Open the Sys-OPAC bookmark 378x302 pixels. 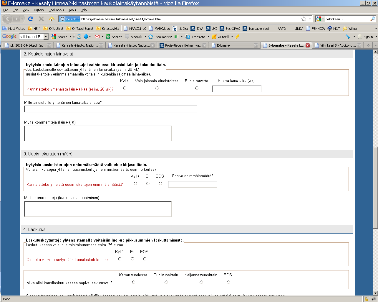pos(230,29)
